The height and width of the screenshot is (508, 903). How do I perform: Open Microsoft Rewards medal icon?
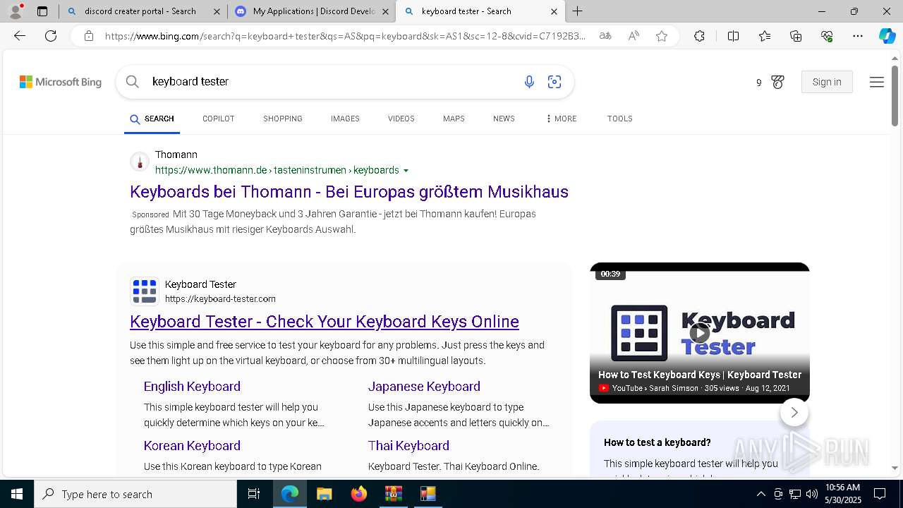(x=777, y=82)
